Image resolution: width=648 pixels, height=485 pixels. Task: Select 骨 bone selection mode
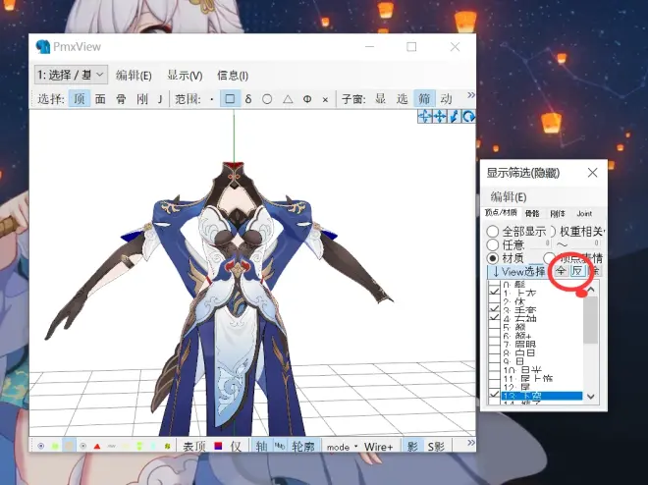tap(121, 99)
